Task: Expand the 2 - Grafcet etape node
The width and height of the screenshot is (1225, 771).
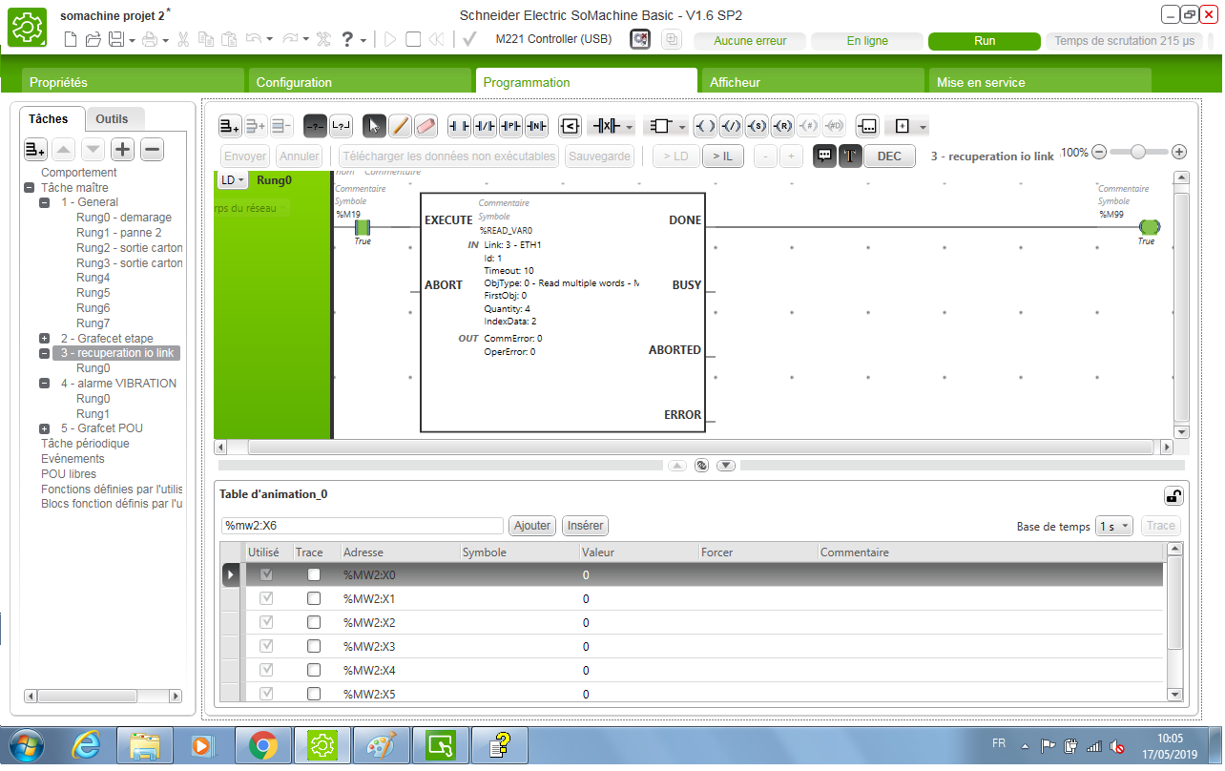Action: point(45,339)
